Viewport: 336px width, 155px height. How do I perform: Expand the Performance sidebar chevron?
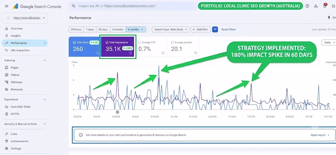[x=45, y=43]
